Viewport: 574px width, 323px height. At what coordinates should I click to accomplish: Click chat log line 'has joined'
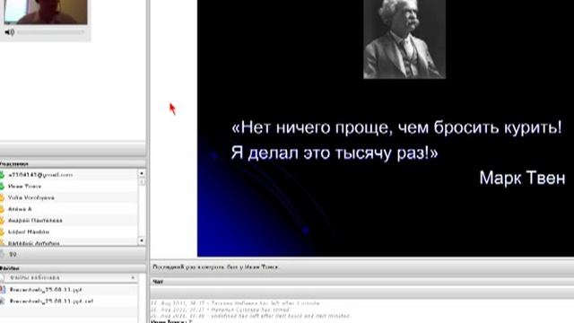click(x=221, y=310)
